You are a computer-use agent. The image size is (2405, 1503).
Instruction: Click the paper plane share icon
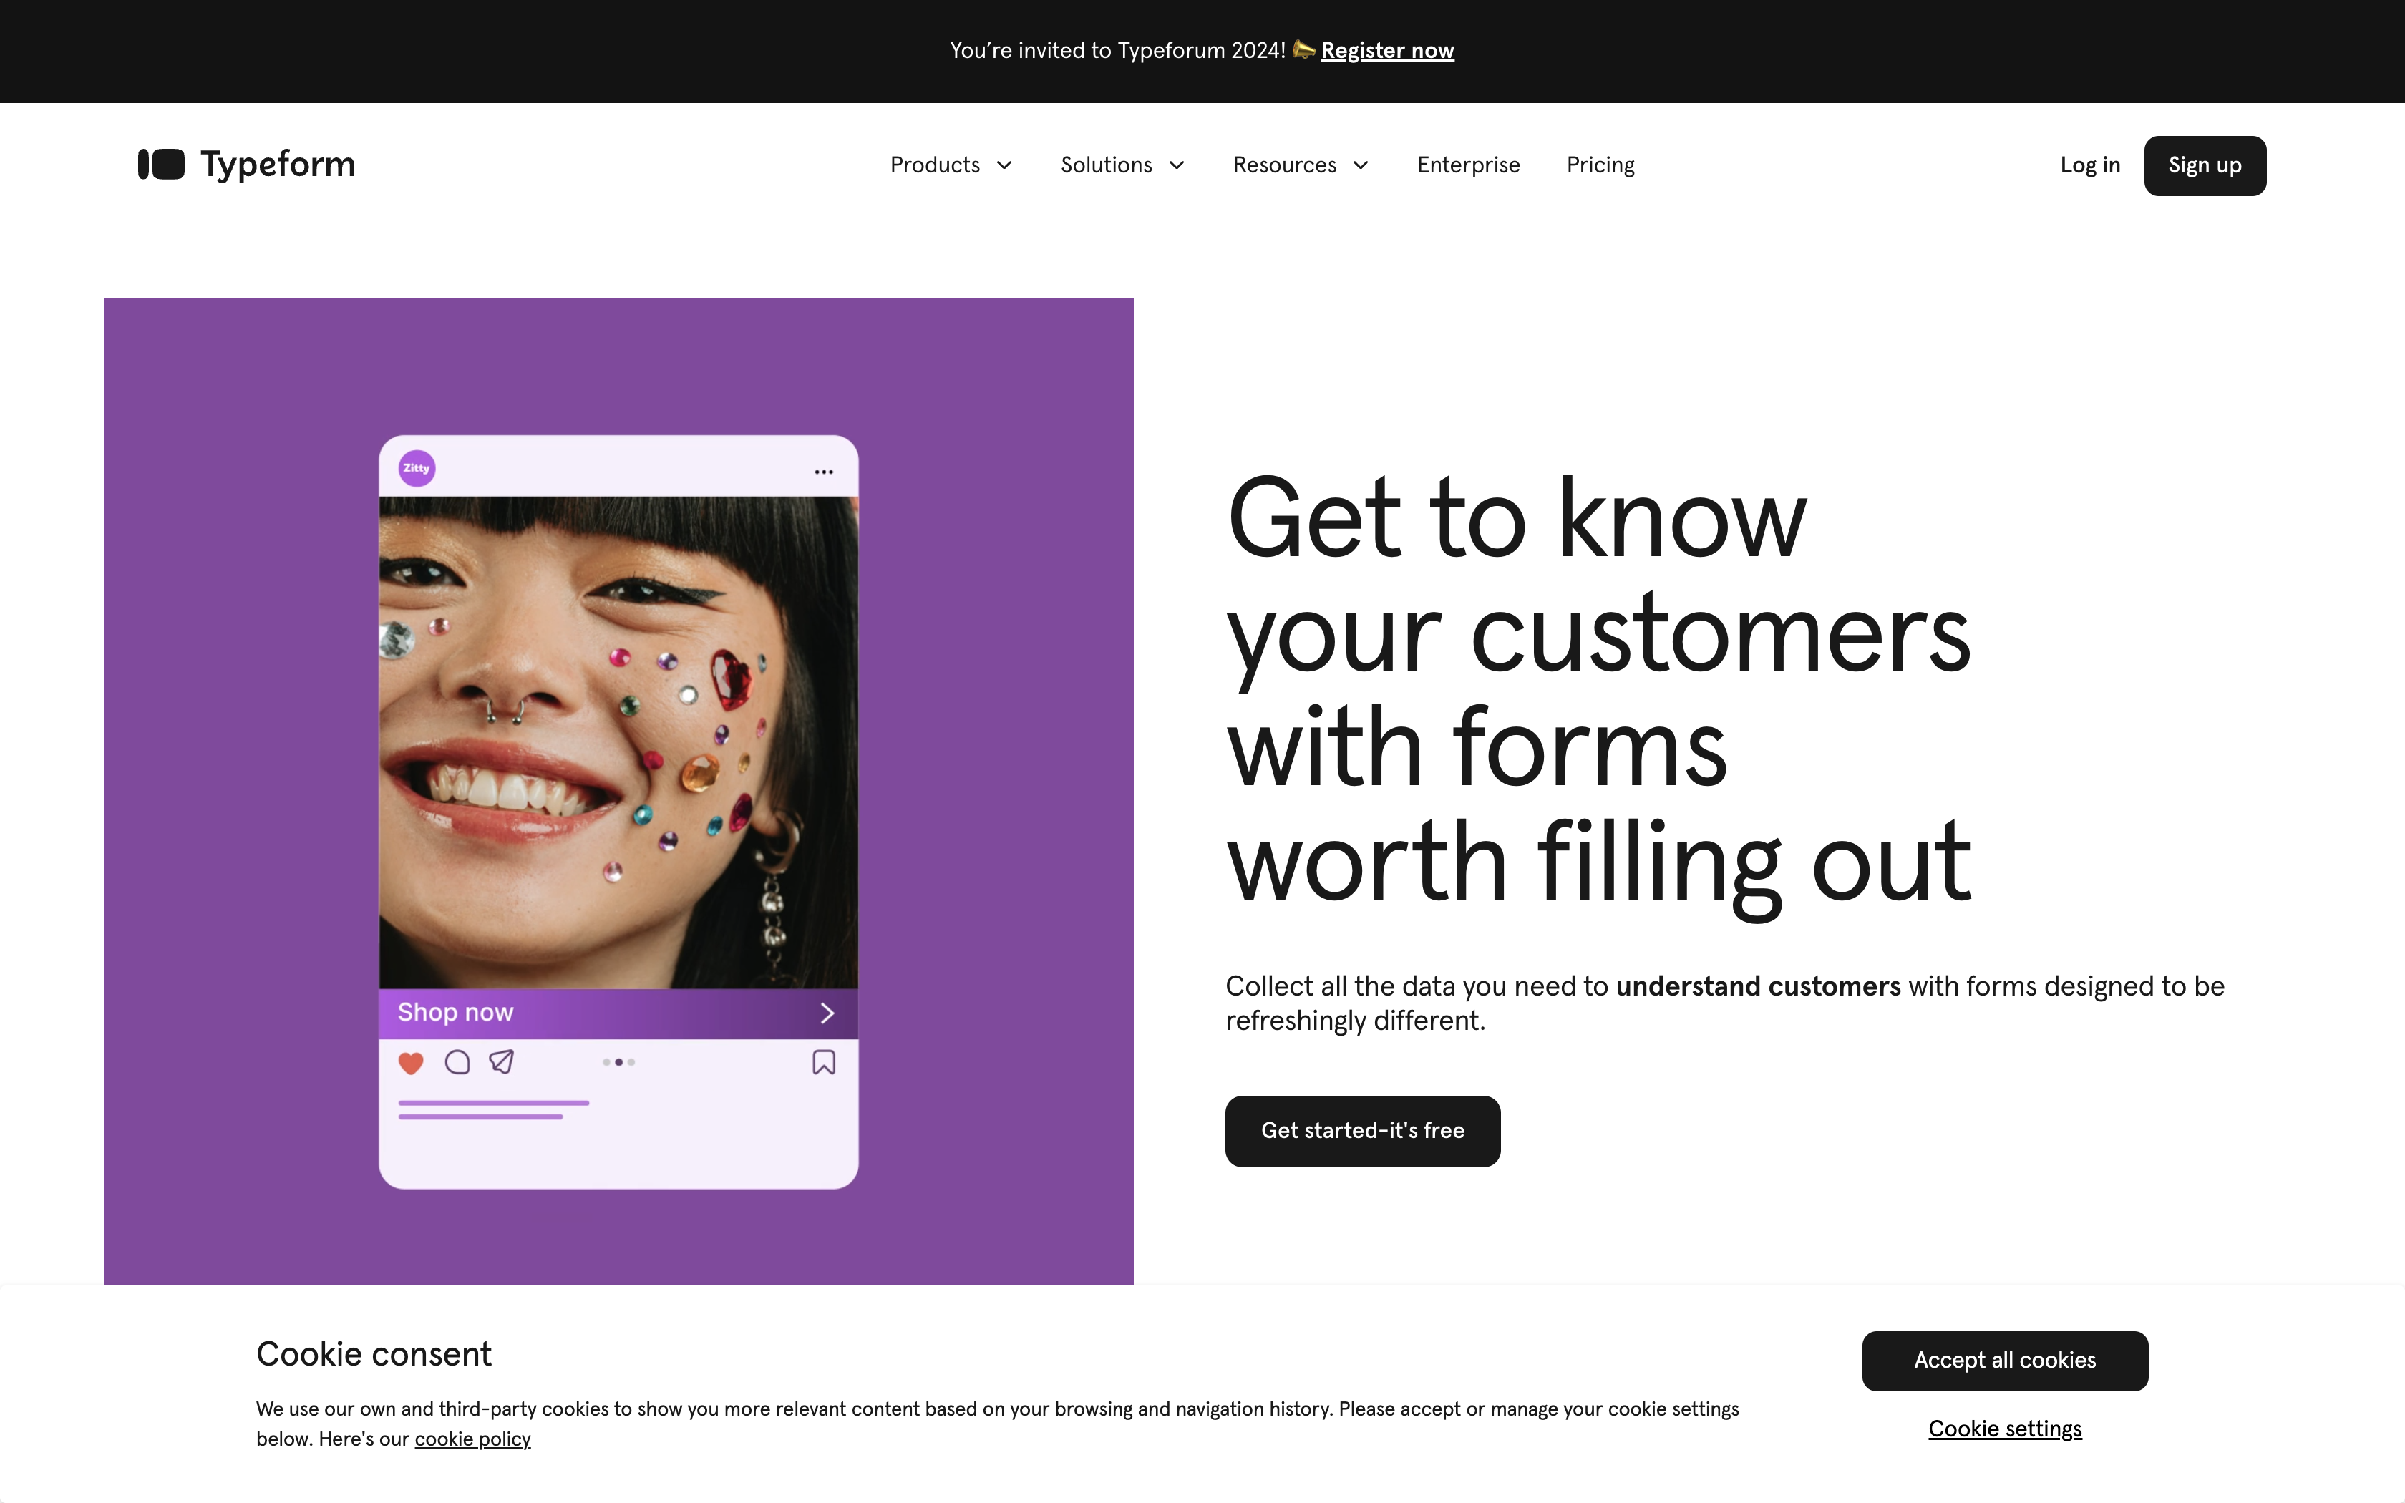coord(502,1061)
